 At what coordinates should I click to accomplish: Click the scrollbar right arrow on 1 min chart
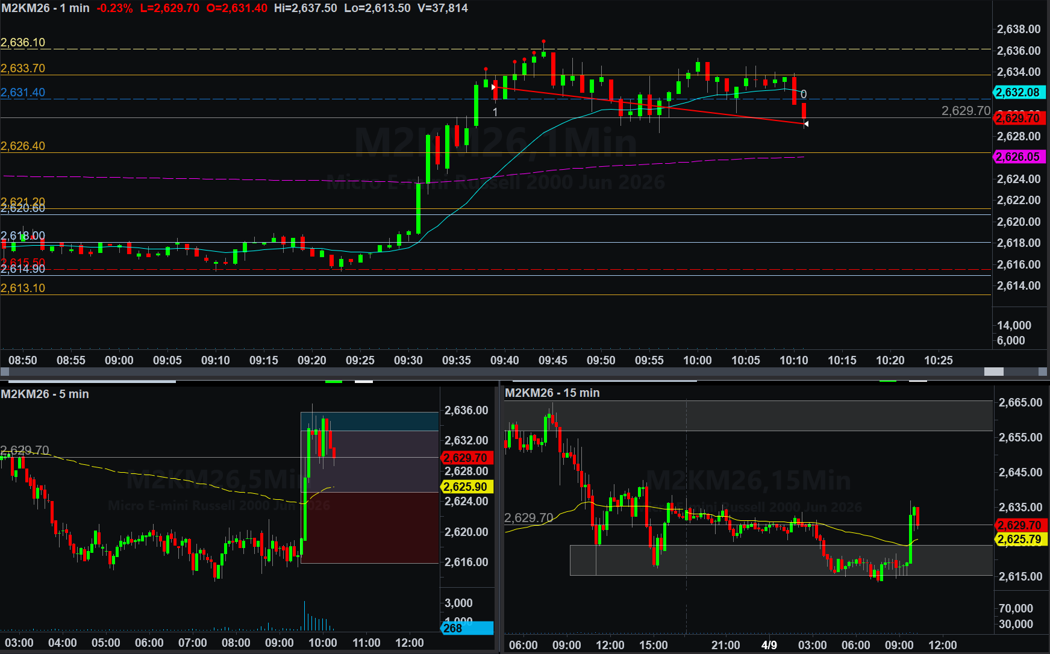tap(1043, 372)
